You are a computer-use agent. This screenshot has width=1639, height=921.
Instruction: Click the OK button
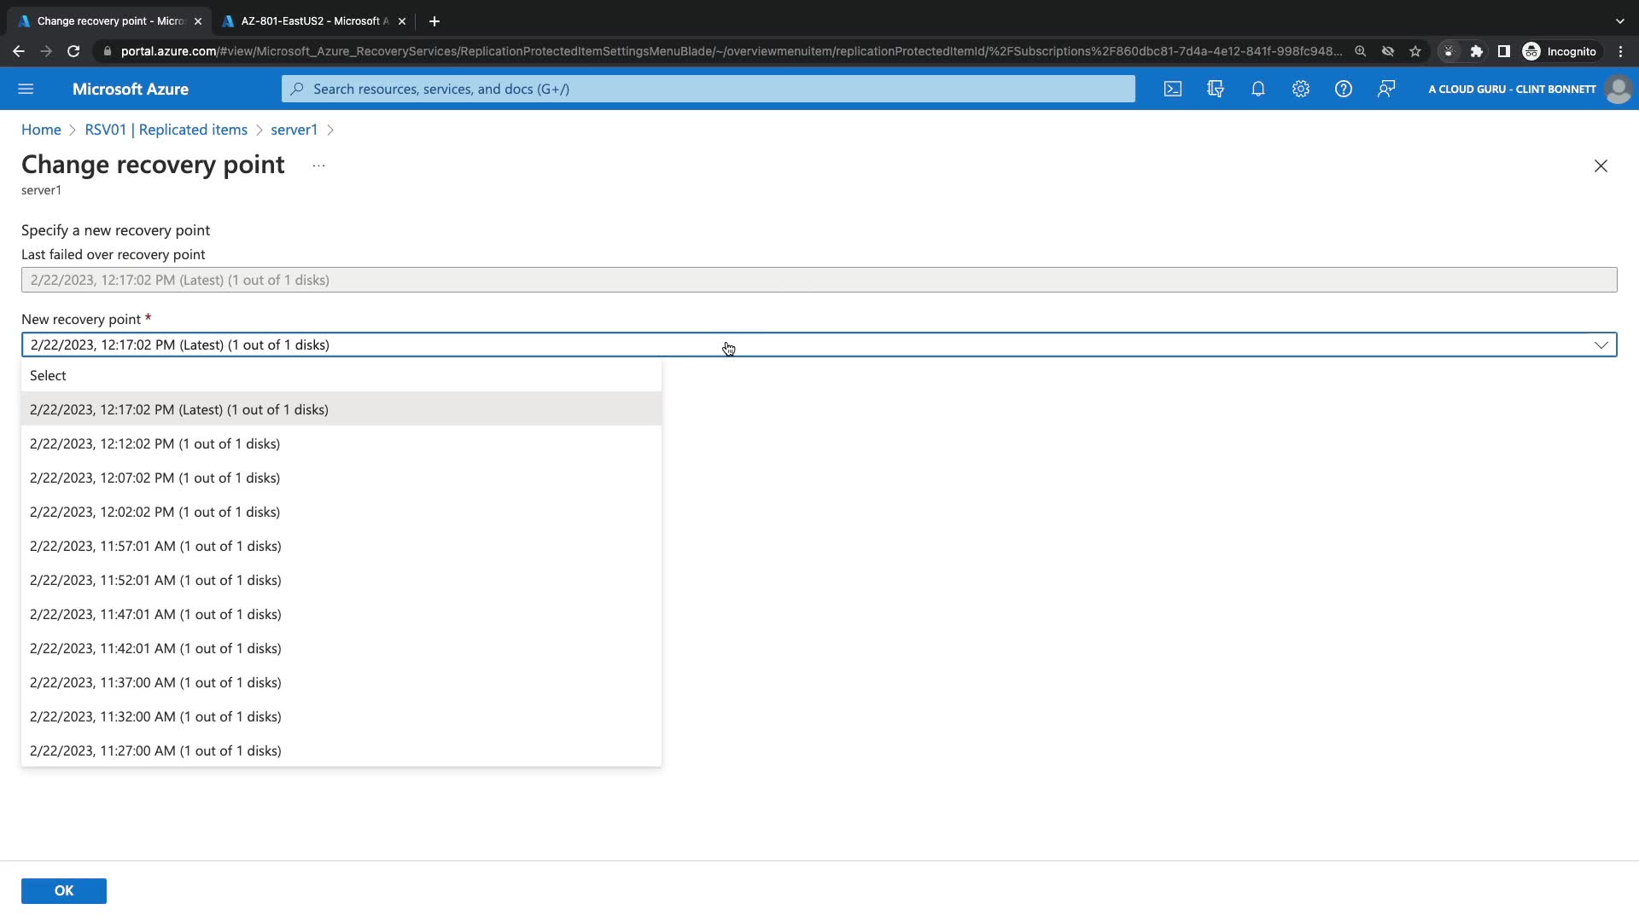(64, 890)
